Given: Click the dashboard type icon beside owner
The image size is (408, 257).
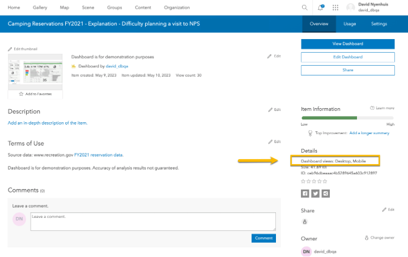Looking at the screenshot, I should click(74, 66).
